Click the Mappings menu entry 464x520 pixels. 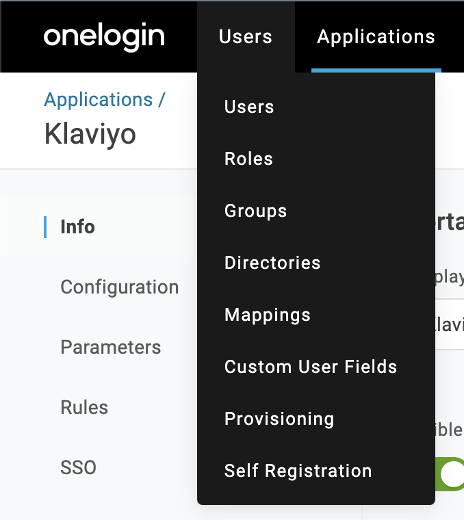coord(268,315)
